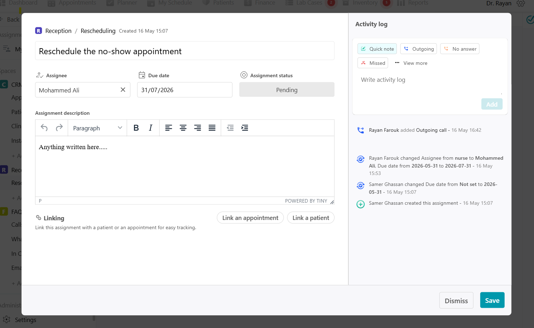
Task: Decrease indent in description editor
Action: click(x=230, y=128)
